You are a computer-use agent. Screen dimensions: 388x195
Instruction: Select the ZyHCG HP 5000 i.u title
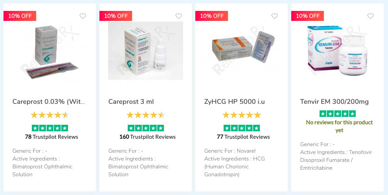(x=235, y=102)
